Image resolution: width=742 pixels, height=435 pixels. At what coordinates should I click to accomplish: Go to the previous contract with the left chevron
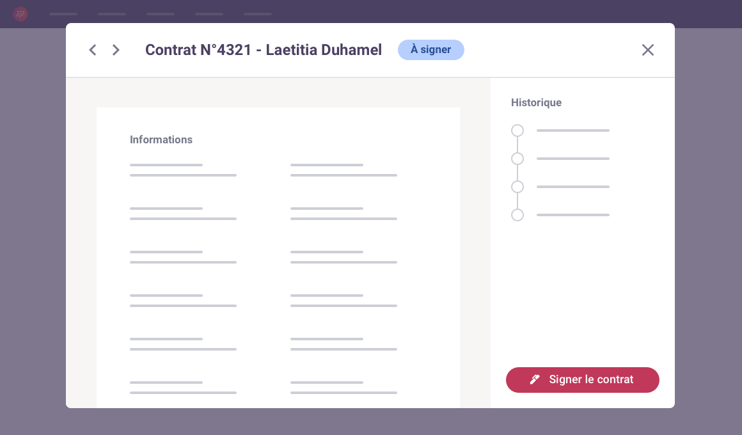pyautogui.click(x=93, y=50)
